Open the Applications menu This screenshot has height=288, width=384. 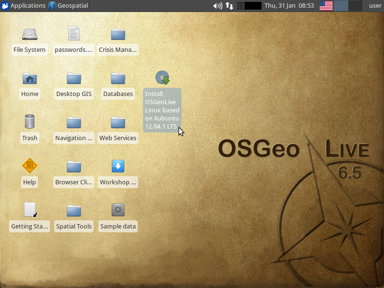[x=24, y=6]
